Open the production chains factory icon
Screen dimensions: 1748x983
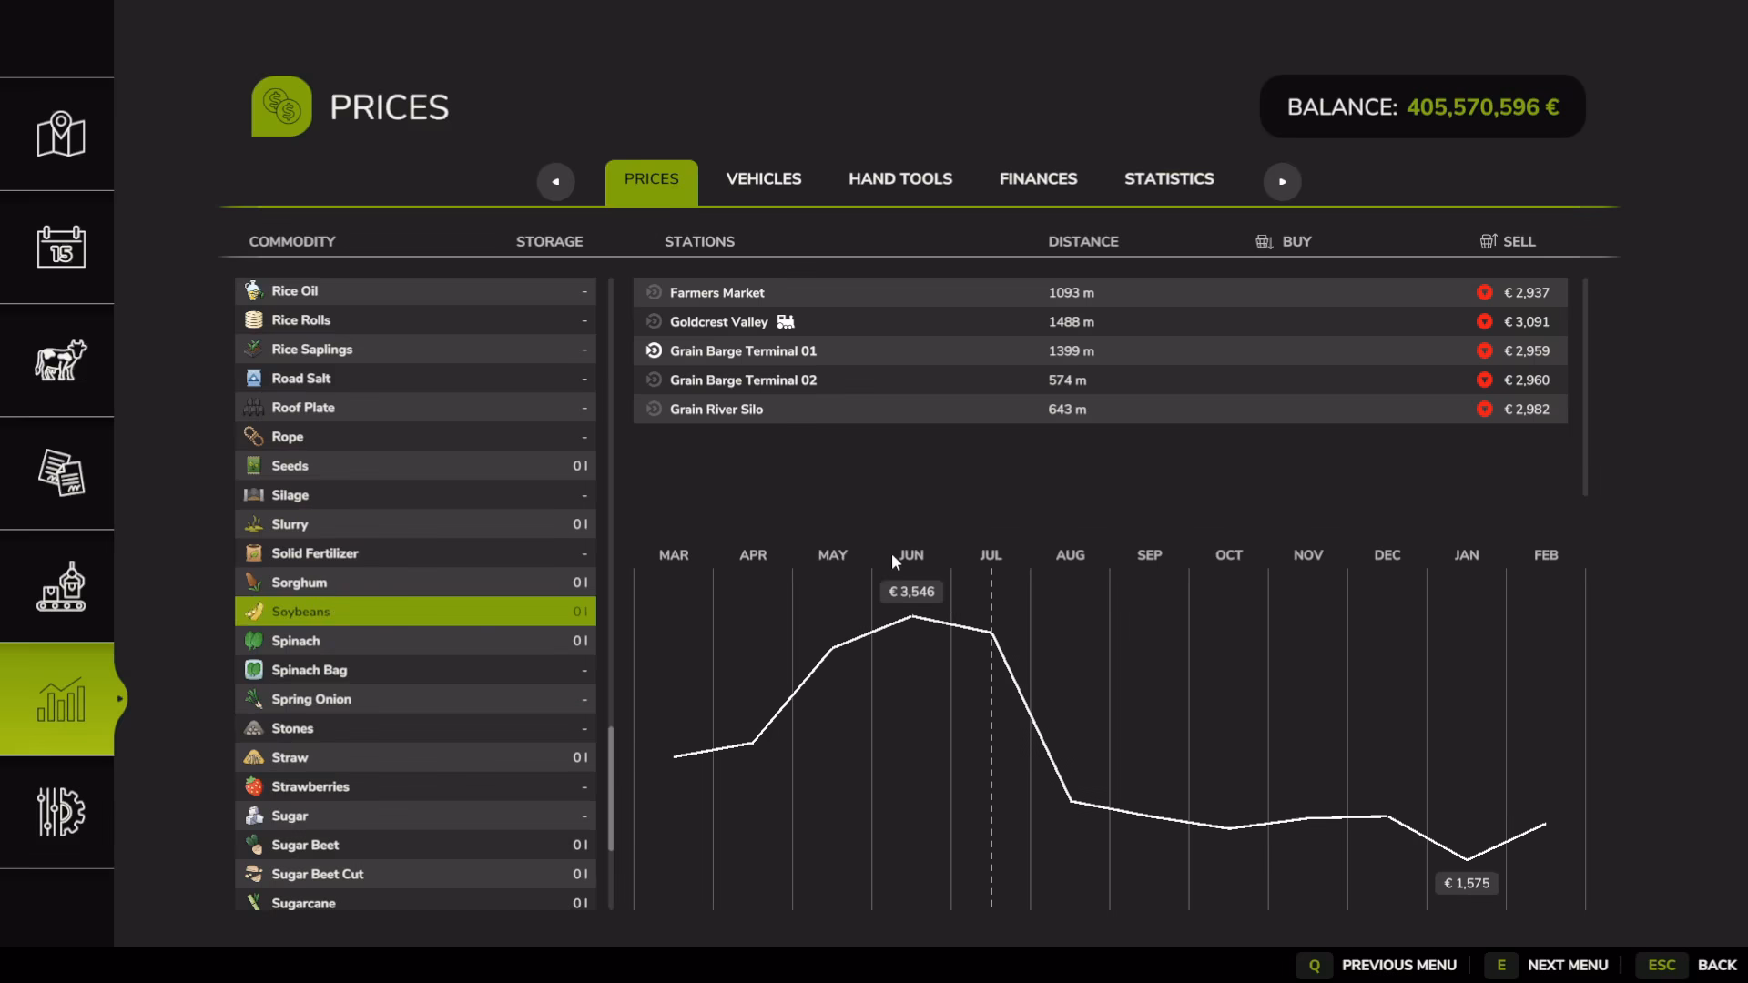click(61, 585)
